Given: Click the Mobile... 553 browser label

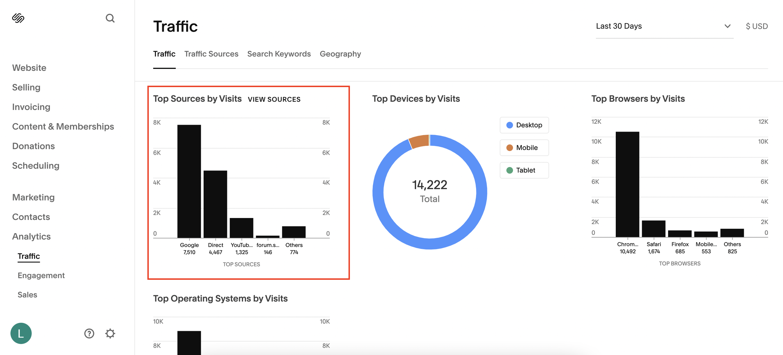Looking at the screenshot, I should tap(706, 248).
